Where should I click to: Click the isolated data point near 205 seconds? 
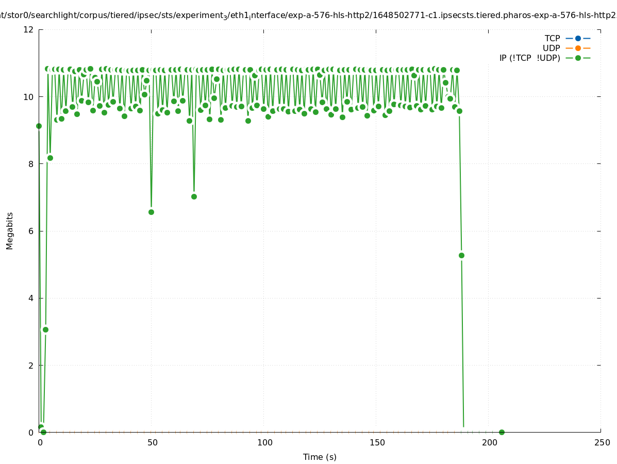(502, 432)
